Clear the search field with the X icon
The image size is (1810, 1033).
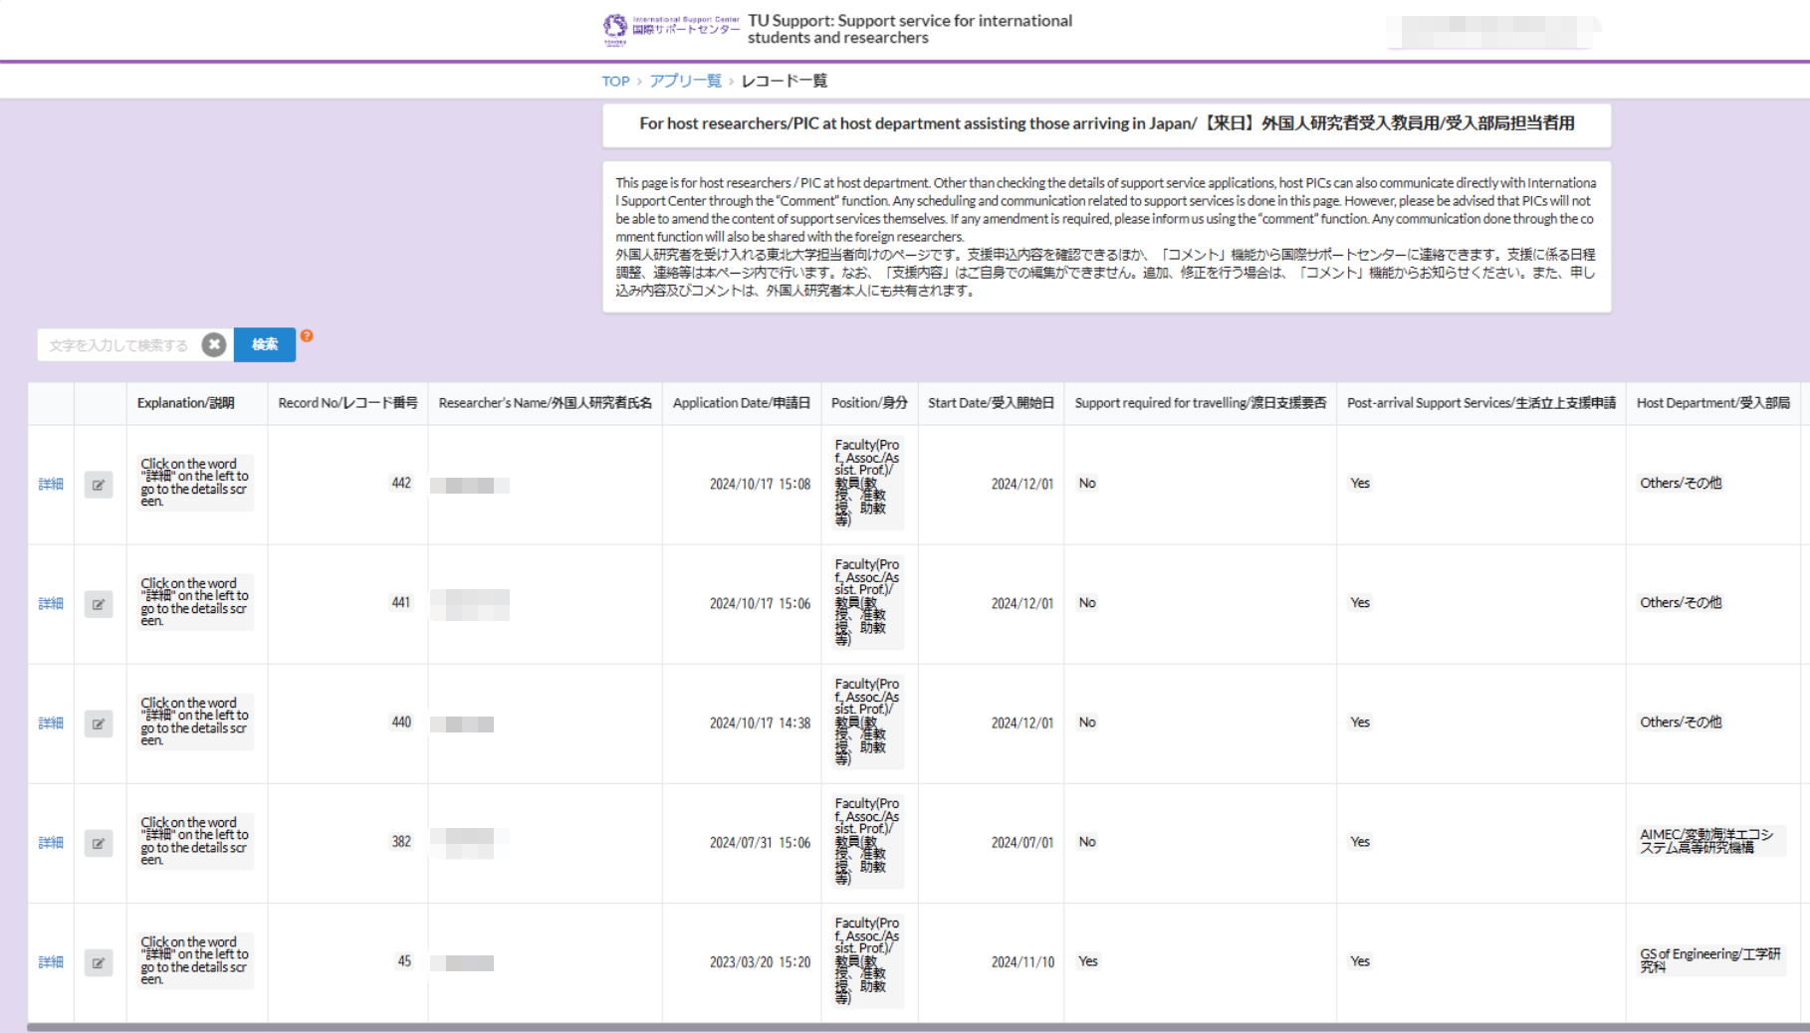pos(214,344)
